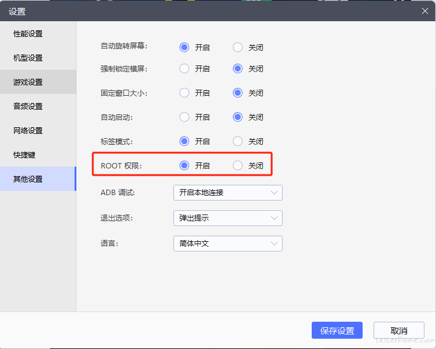Click the 保存设置 button
The image size is (436, 349).
click(x=337, y=330)
